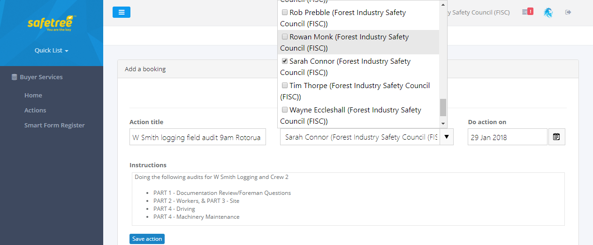The height and width of the screenshot is (245, 593).
Task: Click the Safetree logo
Action: tap(52, 23)
